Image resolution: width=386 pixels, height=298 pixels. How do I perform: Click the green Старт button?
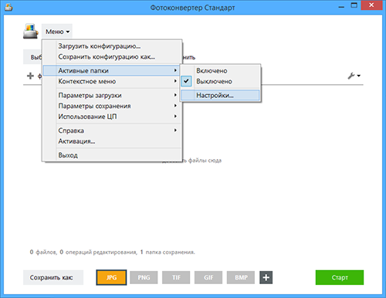(340, 277)
